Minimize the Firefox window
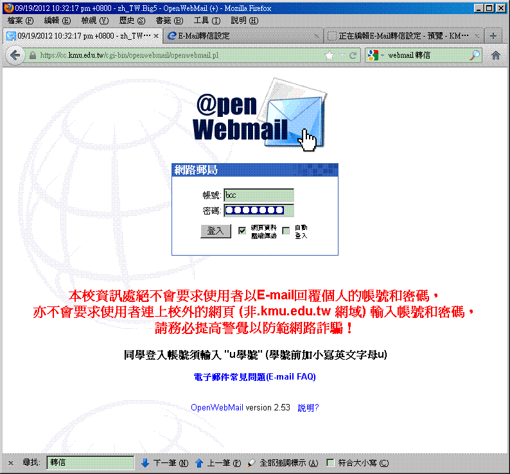Viewport: 510px width, 474px height. 478,8
